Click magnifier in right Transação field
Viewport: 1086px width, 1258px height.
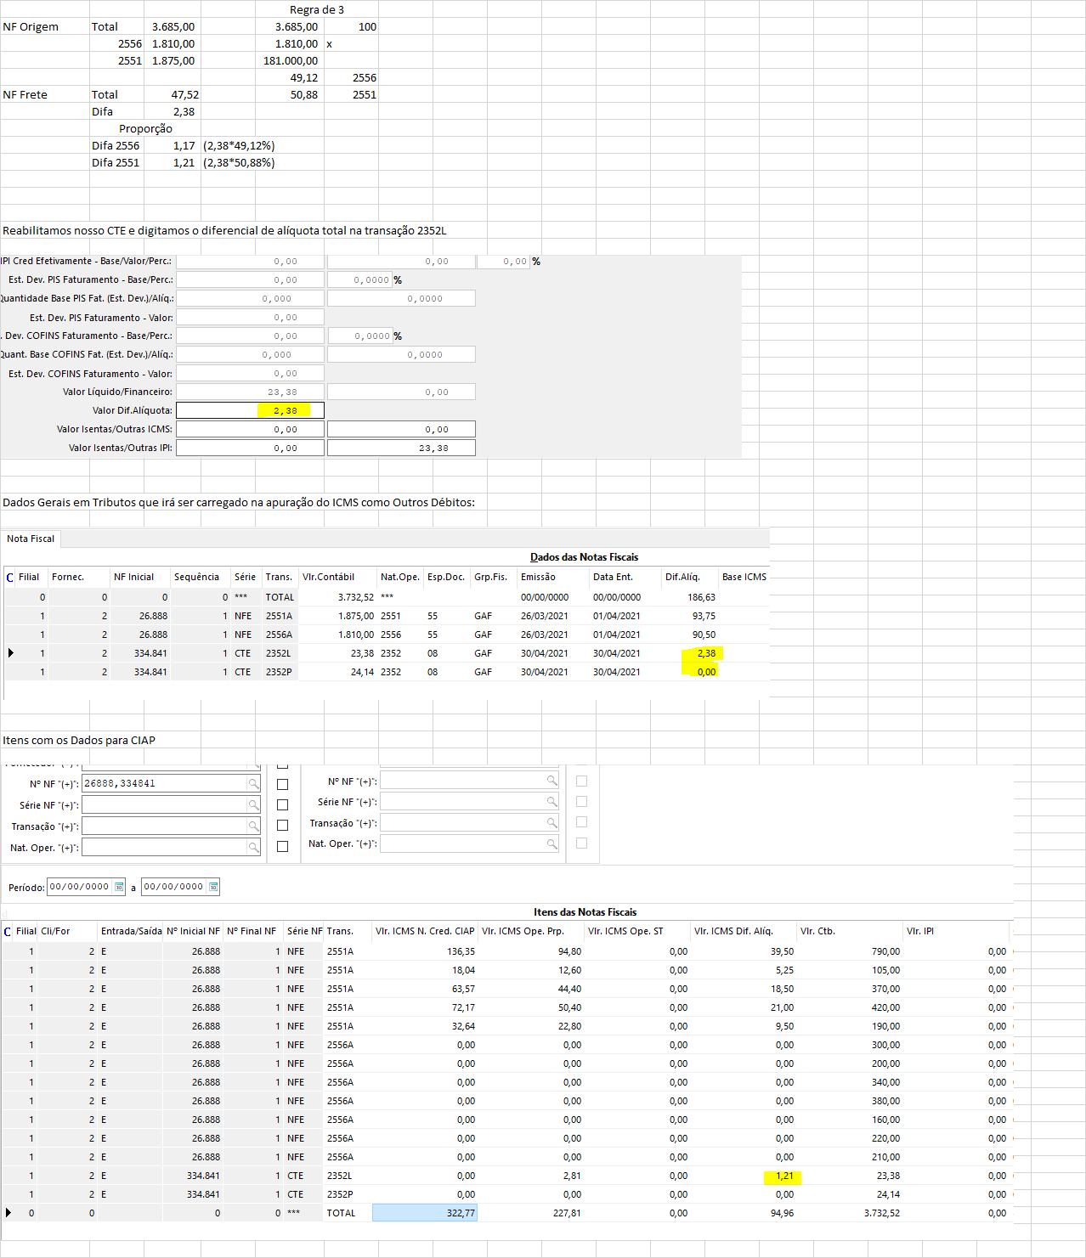551,823
